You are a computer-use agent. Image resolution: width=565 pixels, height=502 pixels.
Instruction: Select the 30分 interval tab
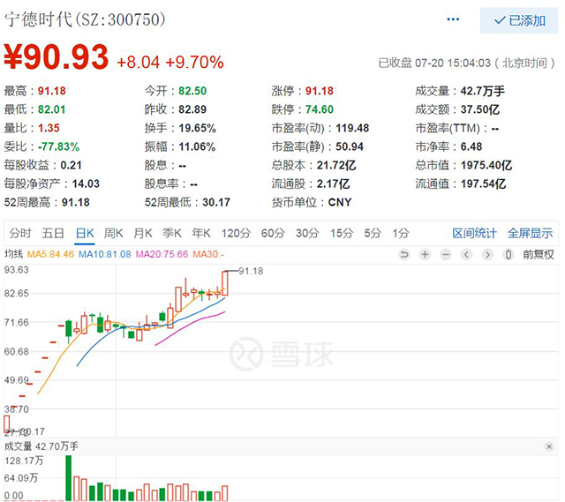[x=307, y=233]
